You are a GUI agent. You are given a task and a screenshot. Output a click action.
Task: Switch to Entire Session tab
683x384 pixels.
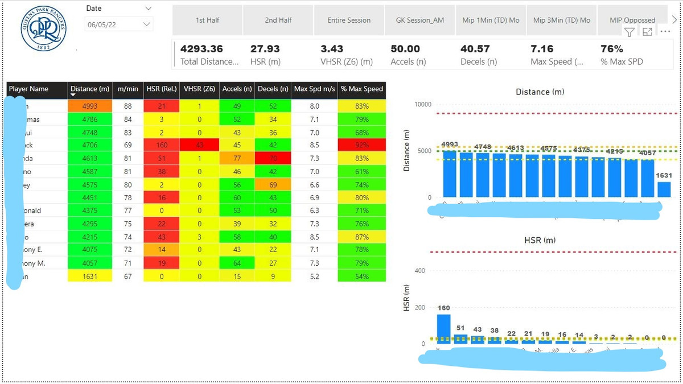pos(349,20)
